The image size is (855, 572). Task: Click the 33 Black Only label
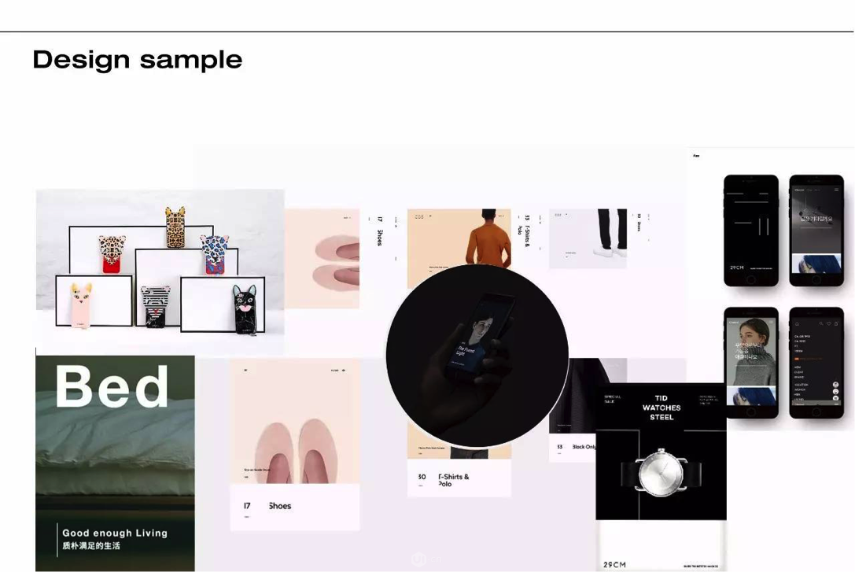[x=577, y=447]
